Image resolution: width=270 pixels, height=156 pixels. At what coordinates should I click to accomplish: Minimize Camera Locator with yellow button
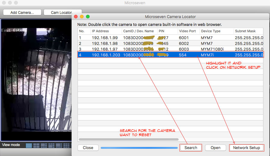82,17
